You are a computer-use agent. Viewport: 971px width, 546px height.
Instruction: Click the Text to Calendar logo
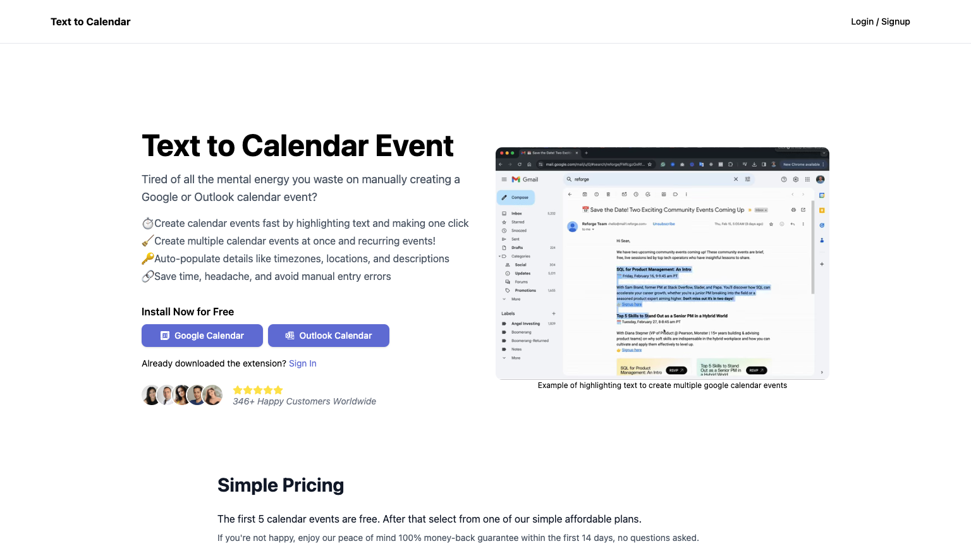pyautogui.click(x=90, y=21)
